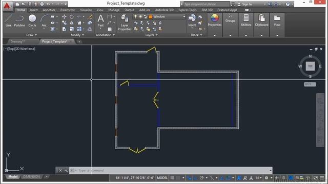The width and height of the screenshot is (328, 184).
Task: Choose the Copy tool in Modify
Action: (64, 22)
